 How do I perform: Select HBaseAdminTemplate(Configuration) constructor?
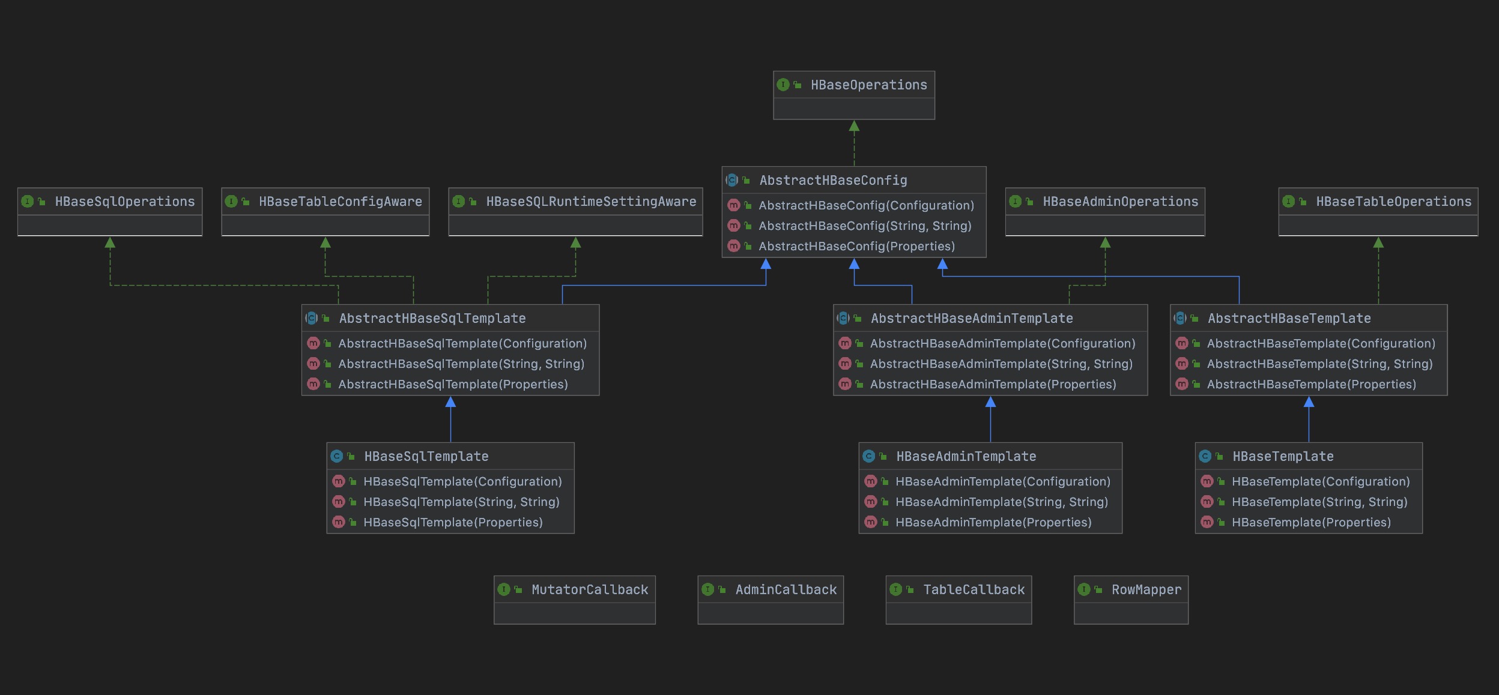(1002, 481)
